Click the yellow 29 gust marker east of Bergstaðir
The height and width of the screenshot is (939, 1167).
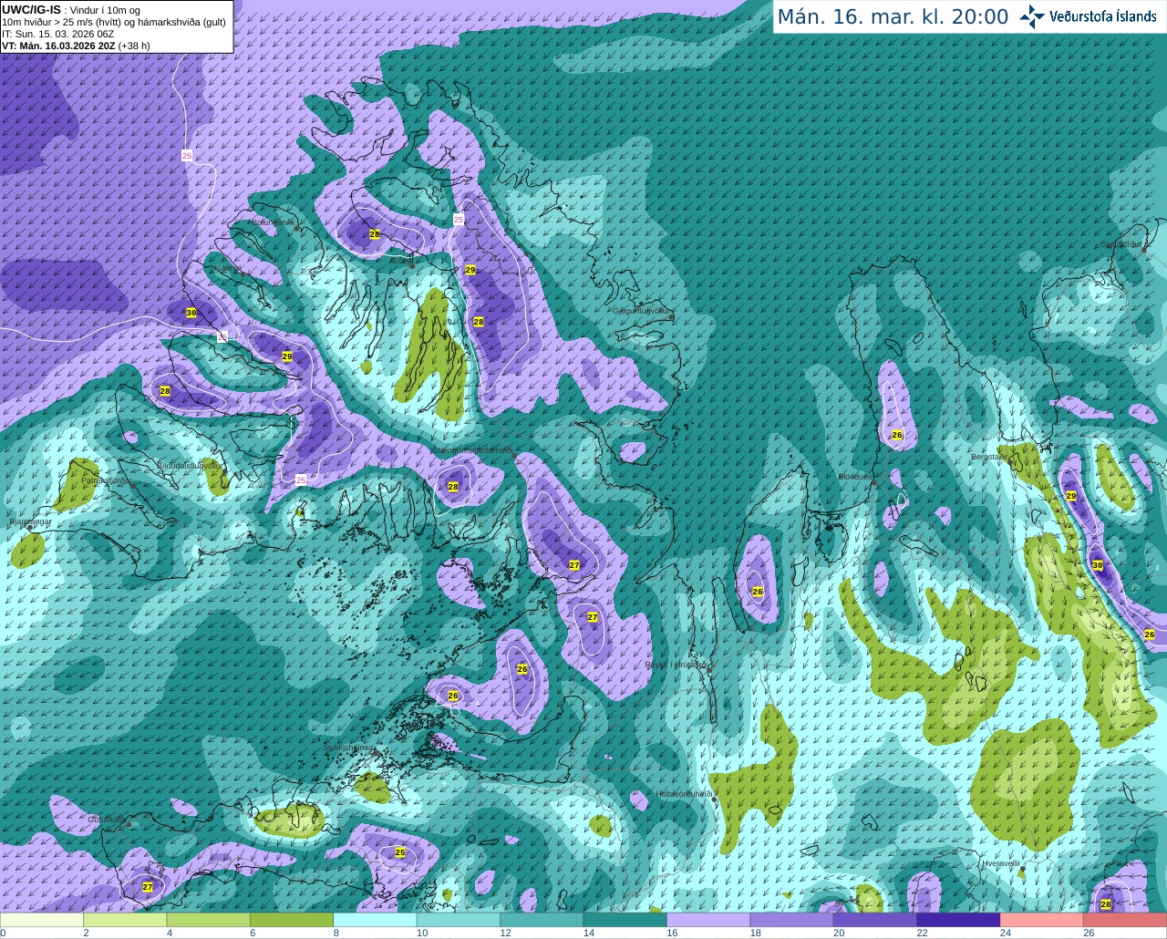(x=1071, y=496)
